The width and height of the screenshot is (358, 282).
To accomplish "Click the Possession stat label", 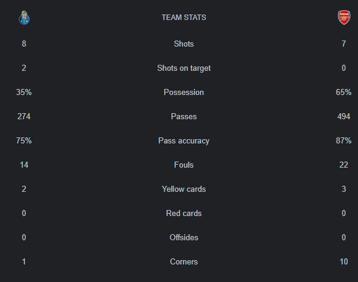I will 184,93.
